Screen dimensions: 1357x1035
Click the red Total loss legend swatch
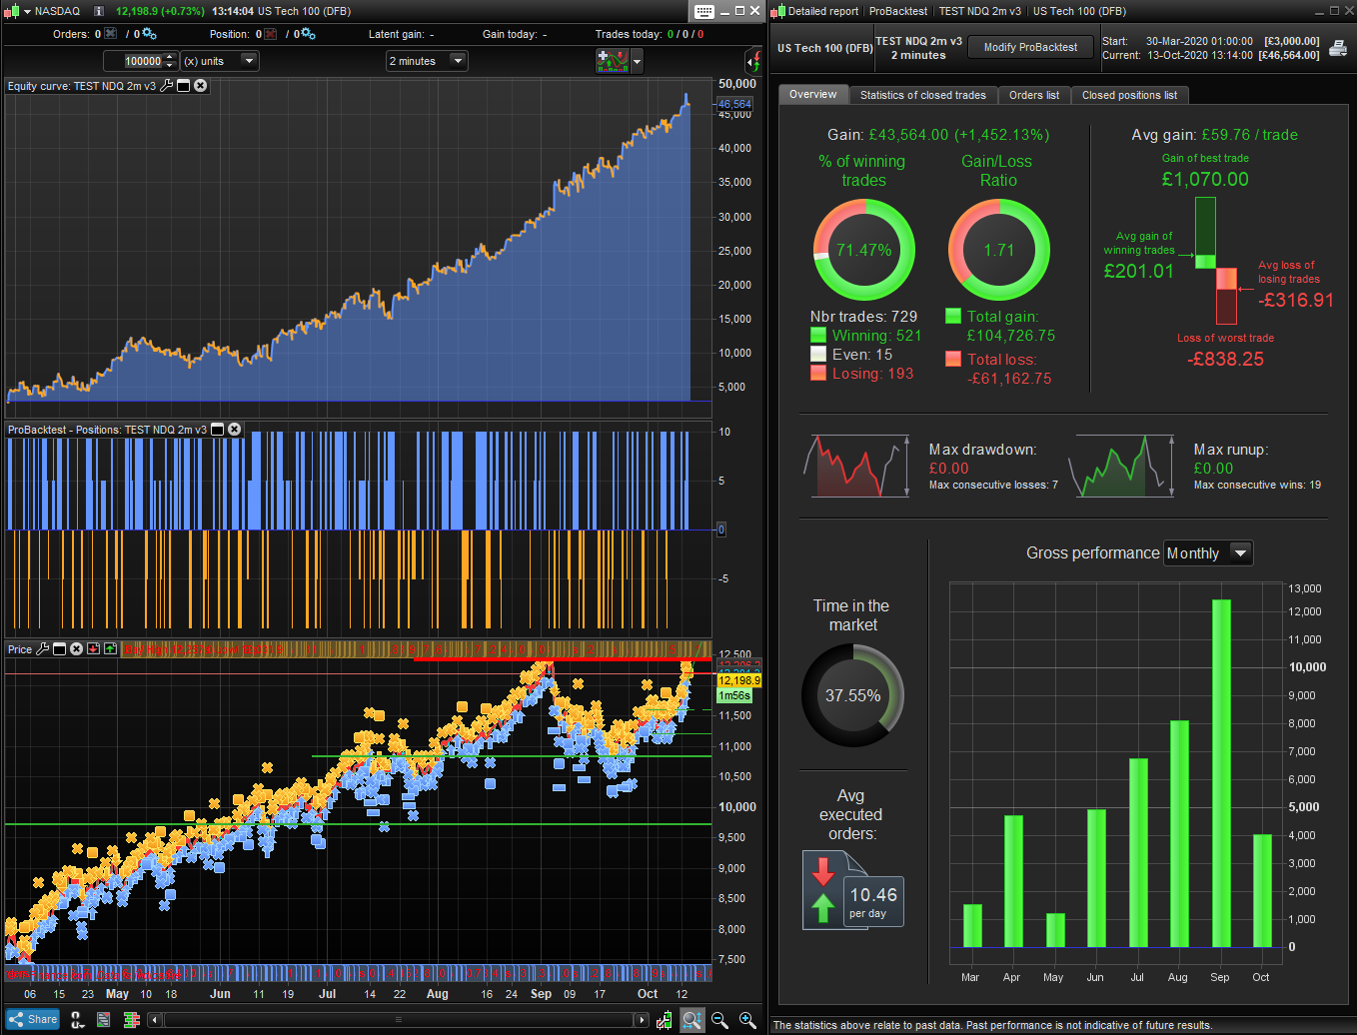953,359
